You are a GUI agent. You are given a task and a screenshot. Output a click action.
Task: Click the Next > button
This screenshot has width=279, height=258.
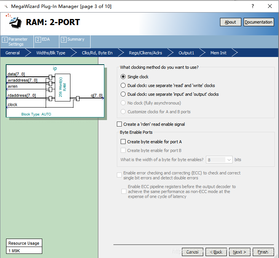click(x=240, y=252)
